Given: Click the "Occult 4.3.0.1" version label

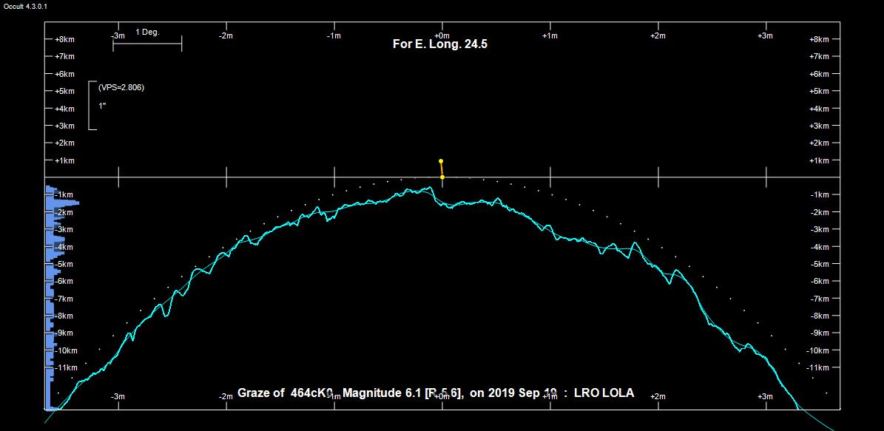Looking at the screenshot, I should click(x=26, y=6).
